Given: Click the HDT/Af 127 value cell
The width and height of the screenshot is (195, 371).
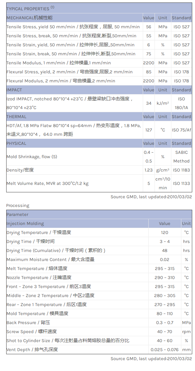Looking at the screenshot, I should [x=149, y=130].
